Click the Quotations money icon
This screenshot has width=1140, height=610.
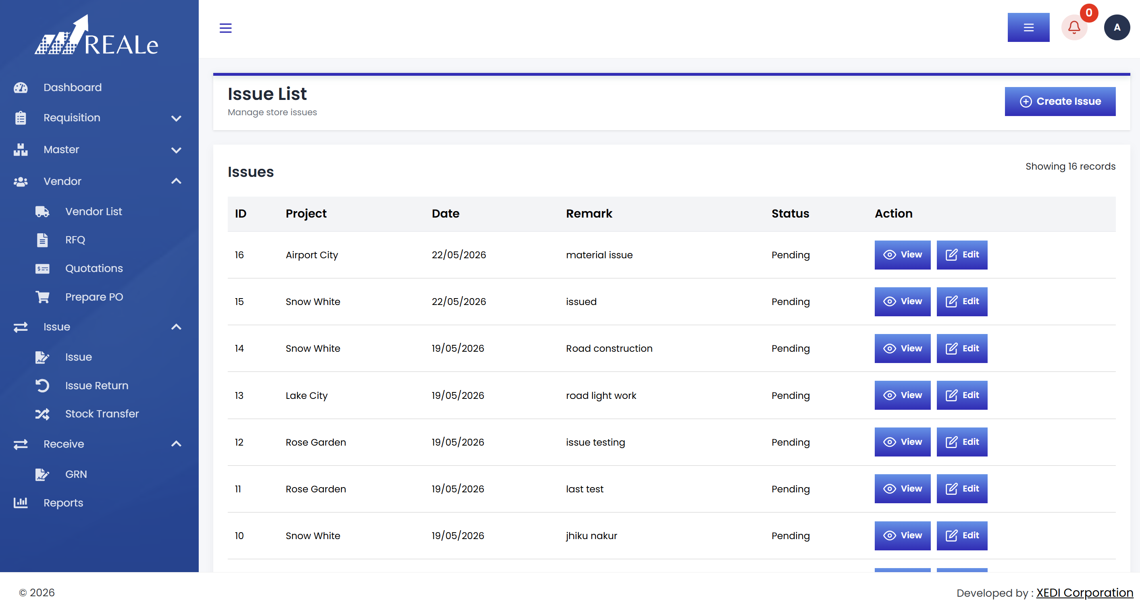pos(42,268)
